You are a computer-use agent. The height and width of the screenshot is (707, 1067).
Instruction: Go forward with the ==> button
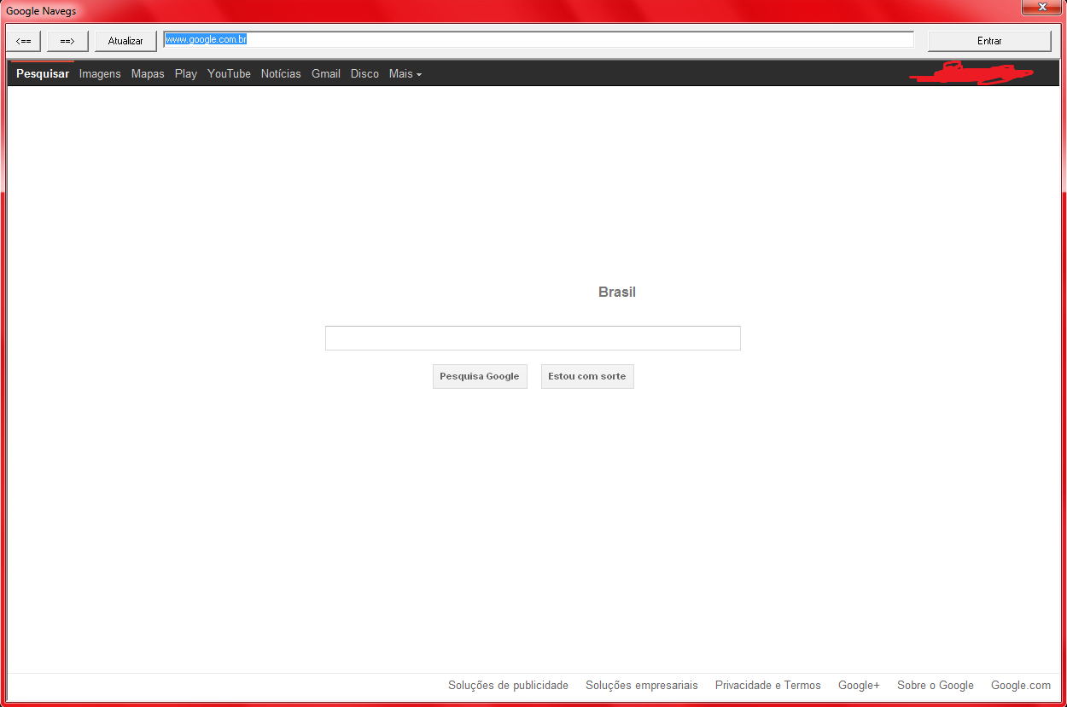point(67,41)
